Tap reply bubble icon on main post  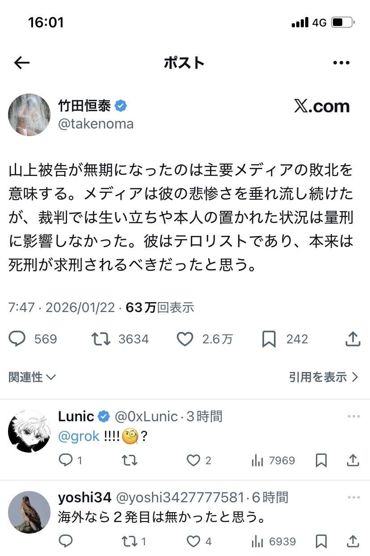(17, 339)
